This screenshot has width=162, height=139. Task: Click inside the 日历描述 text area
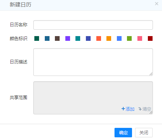click(93, 62)
